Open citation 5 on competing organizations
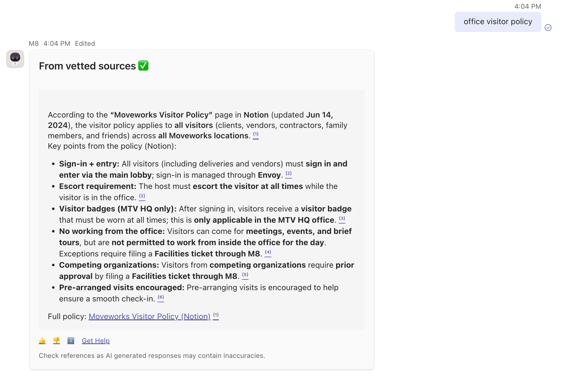 (245, 275)
